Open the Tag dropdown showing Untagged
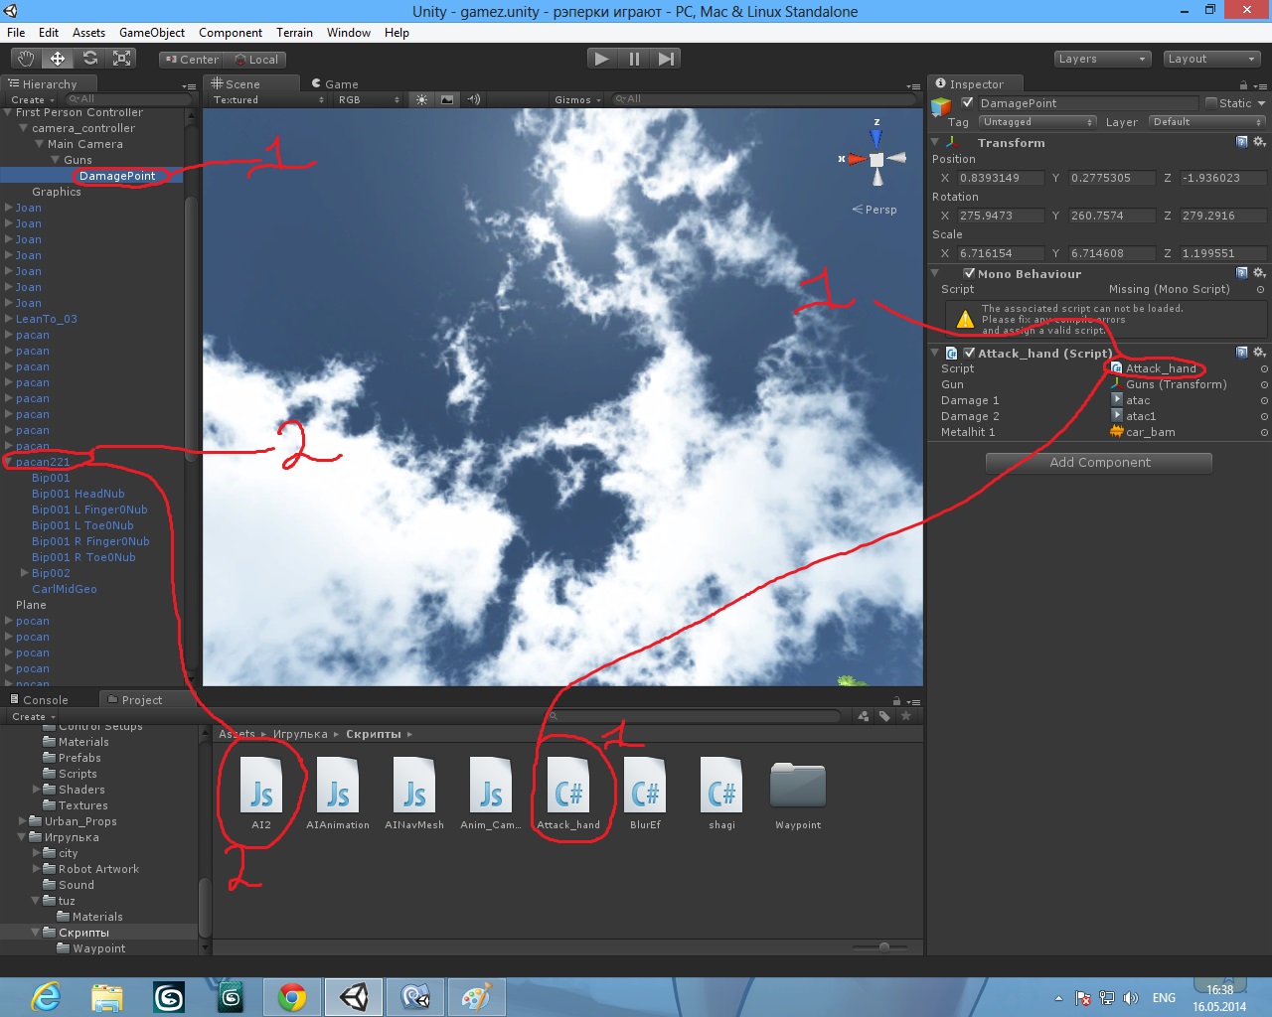 (x=1036, y=122)
